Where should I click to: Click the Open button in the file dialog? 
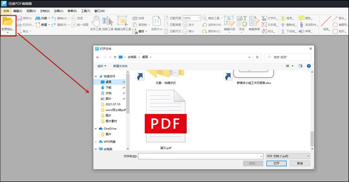[276, 163]
